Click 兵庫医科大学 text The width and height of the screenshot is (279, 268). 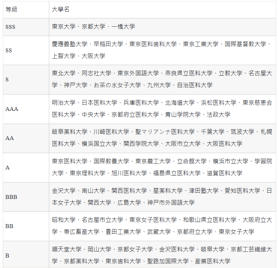tap(141, 102)
